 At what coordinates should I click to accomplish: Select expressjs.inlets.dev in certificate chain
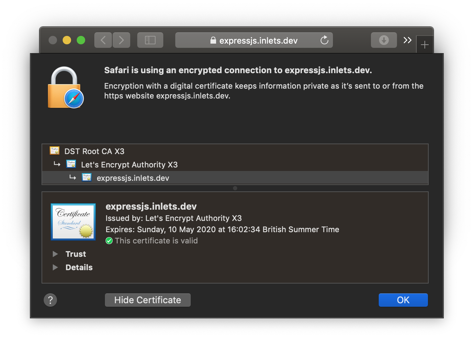click(x=133, y=178)
